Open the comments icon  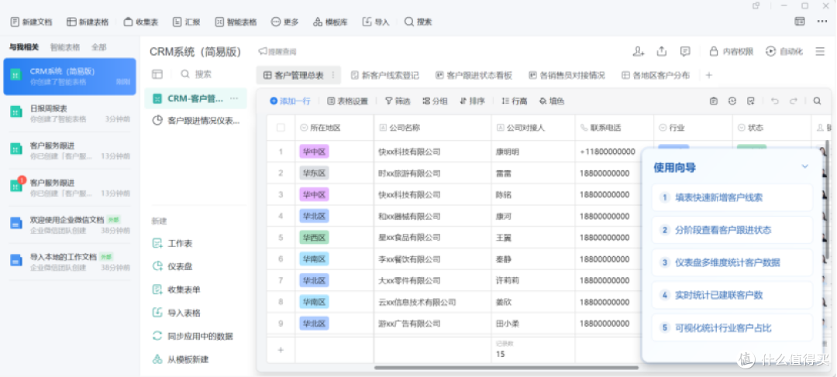tap(685, 51)
